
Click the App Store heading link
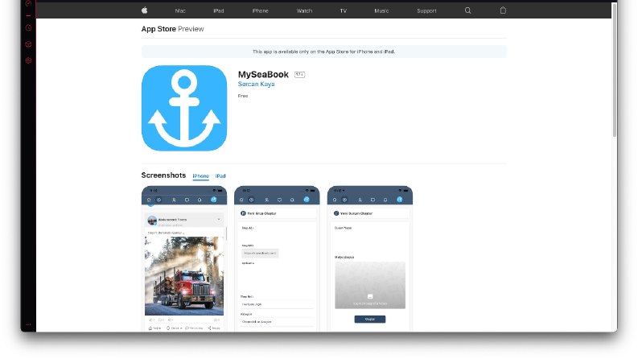(x=158, y=29)
